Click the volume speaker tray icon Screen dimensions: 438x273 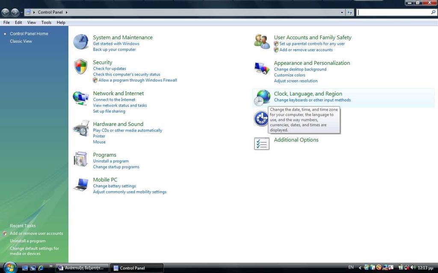click(413, 267)
